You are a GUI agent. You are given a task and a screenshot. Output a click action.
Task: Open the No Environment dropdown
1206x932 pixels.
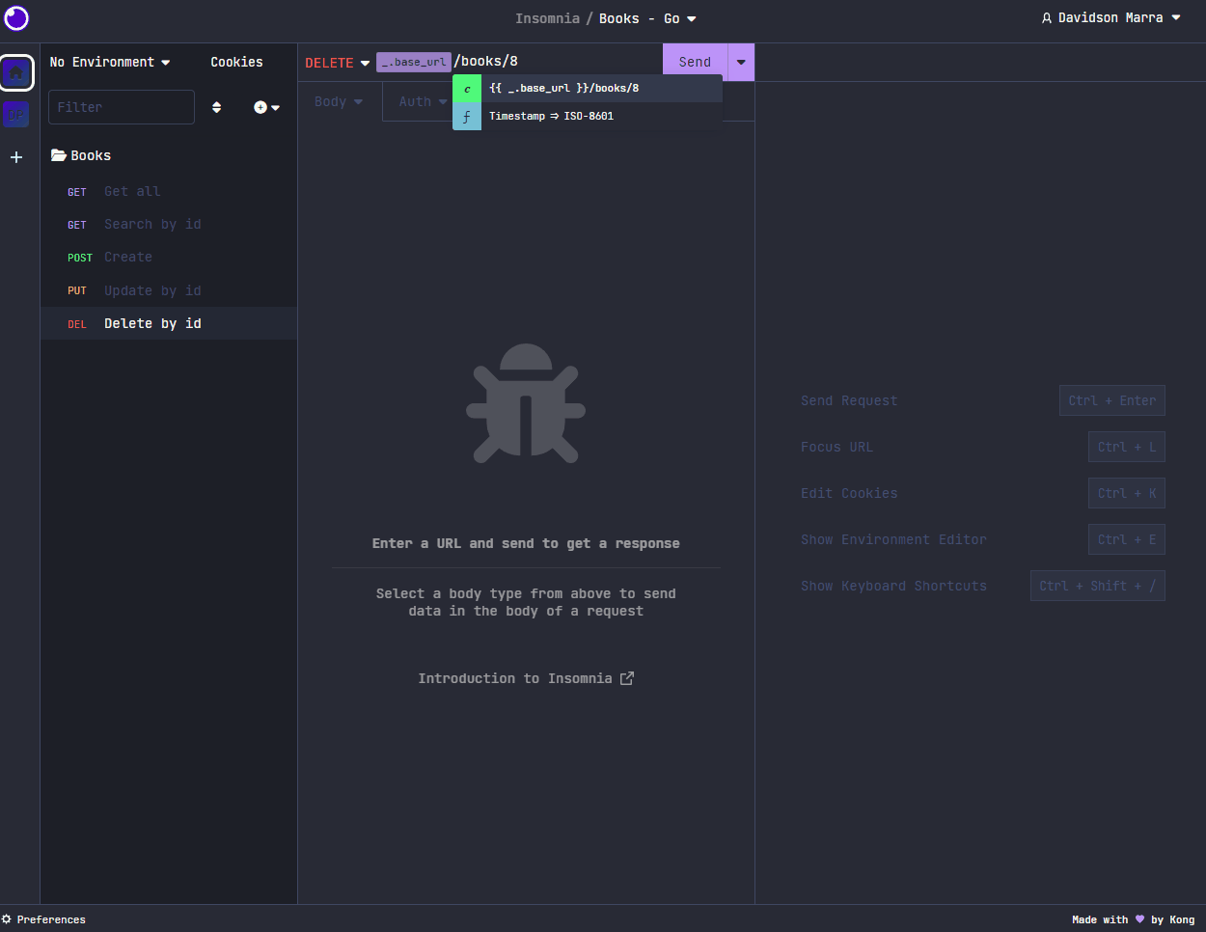click(109, 62)
